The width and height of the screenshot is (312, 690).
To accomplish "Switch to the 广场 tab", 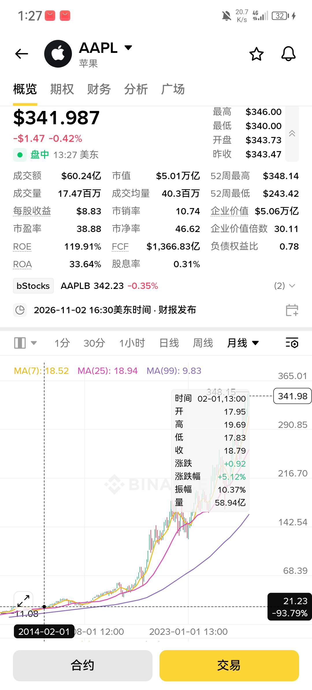I will (173, 89).
